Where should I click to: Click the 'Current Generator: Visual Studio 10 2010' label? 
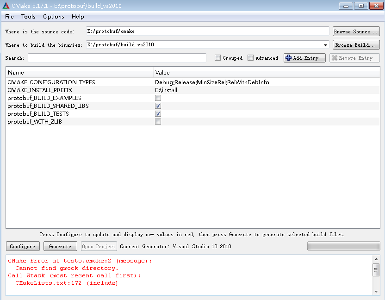tap(175, 246)
